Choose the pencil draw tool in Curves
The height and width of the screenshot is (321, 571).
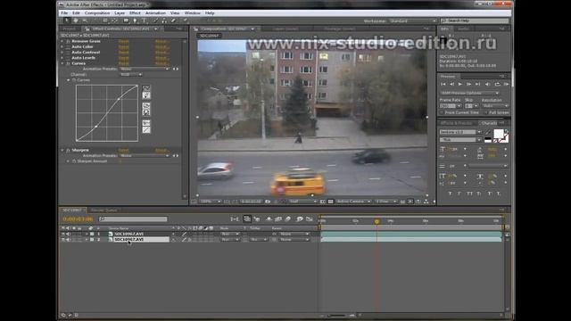pos(146,95)
